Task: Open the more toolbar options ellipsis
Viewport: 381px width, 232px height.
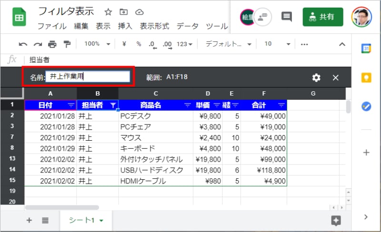Action: 304,44
